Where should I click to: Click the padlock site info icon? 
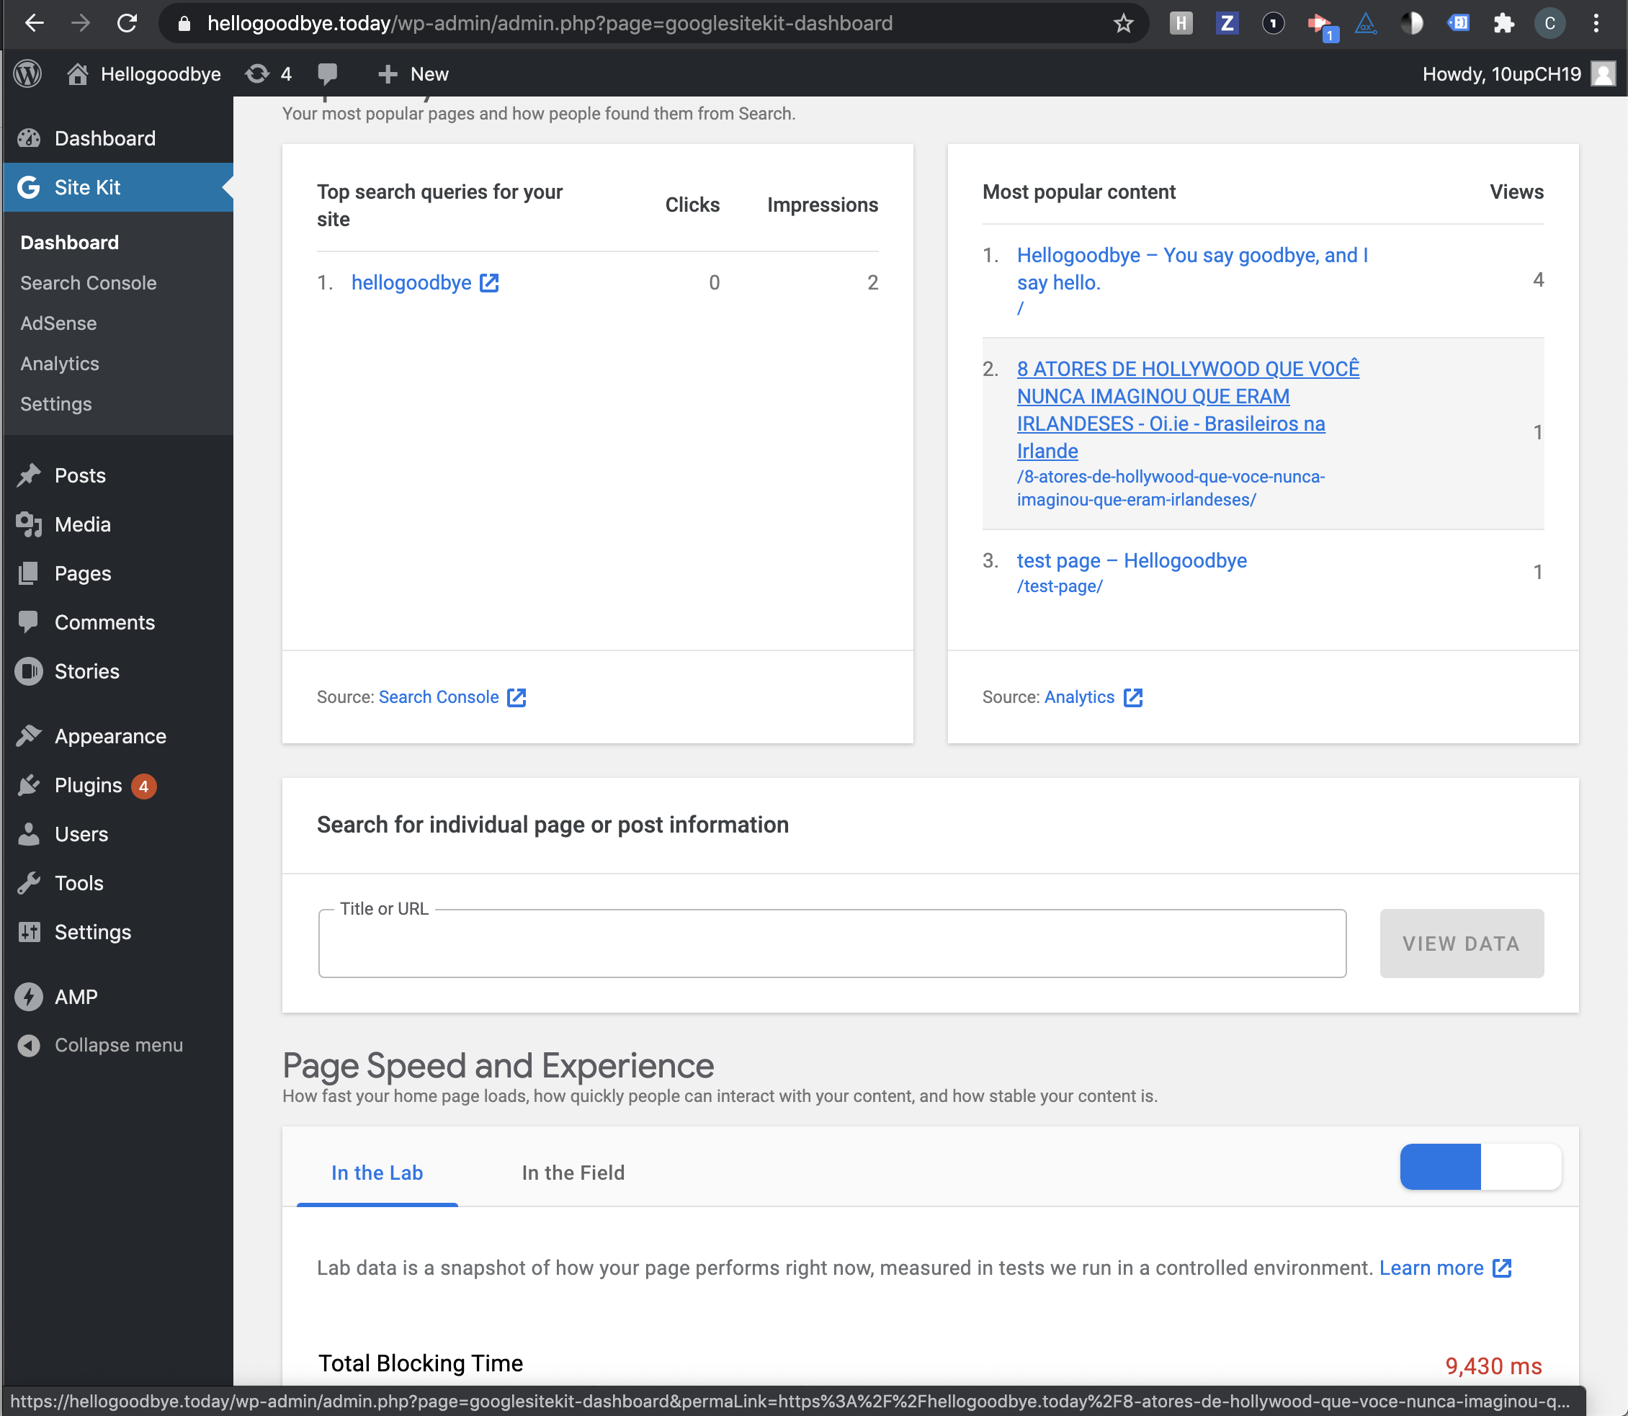click(184, 24)
